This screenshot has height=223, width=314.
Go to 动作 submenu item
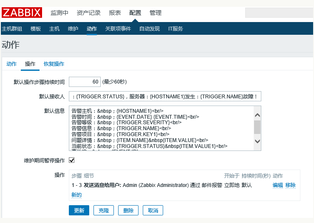[x=92, y=29]
